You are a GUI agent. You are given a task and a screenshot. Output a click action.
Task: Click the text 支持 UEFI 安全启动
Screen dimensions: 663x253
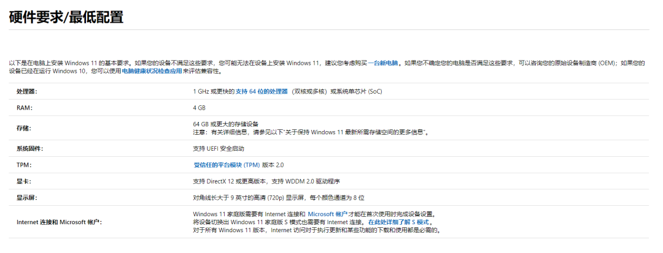(219, 149)
